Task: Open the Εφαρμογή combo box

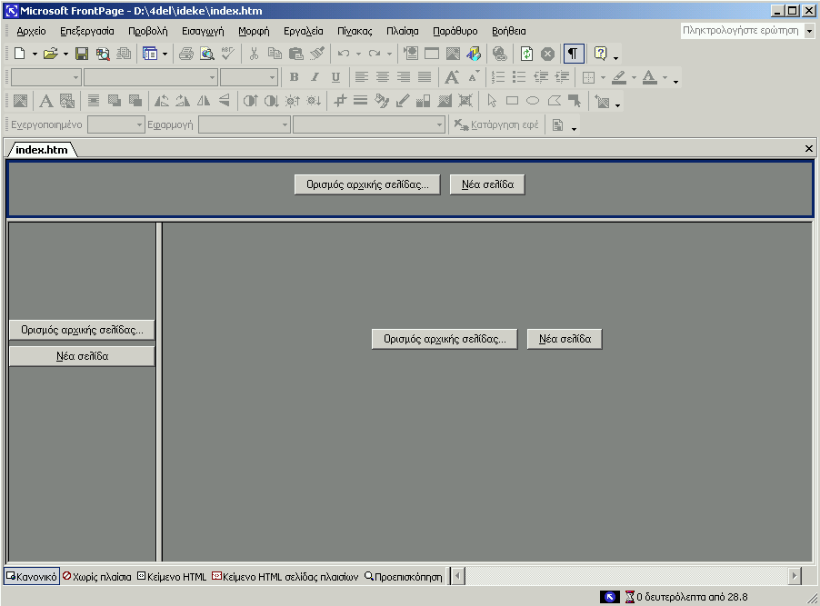Action: pos(245,125)
